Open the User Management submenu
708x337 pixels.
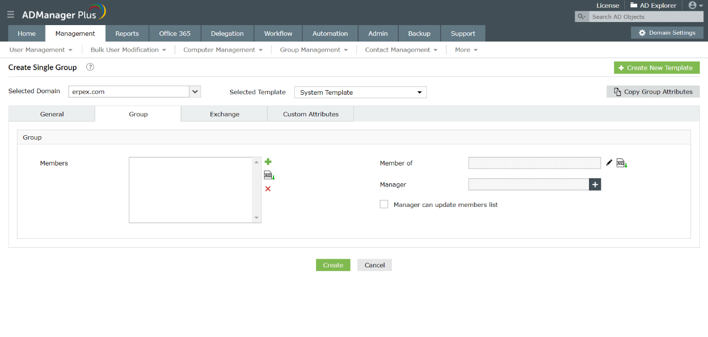[x=41, y=50]
